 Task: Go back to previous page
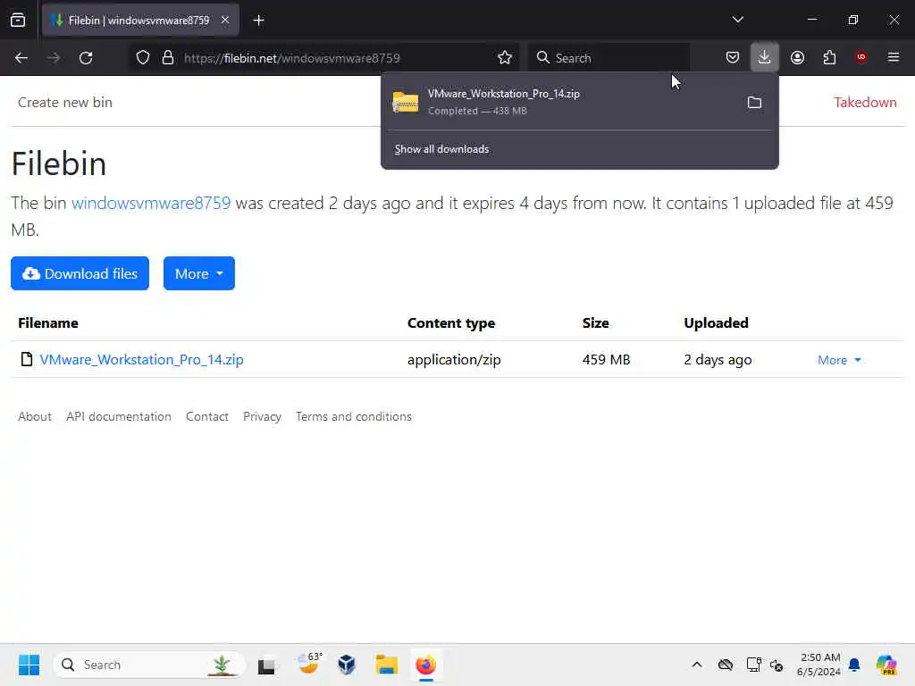[x=21, y=58]
